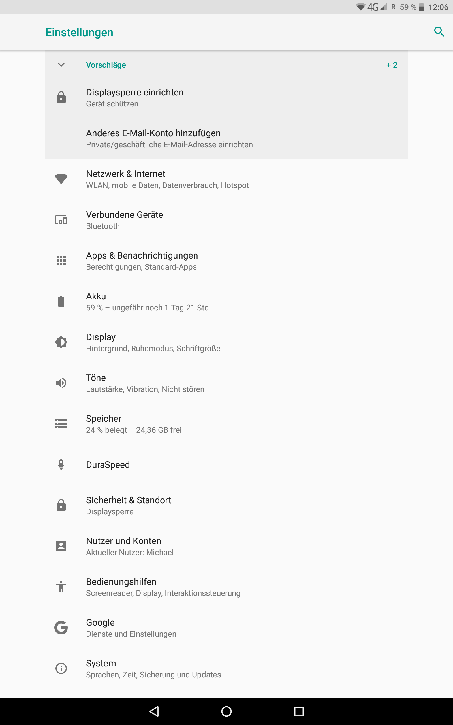Tap the Apps & Benachrichtigungen grid icon
Image resolution: width=453 pixels, height=725 pixels.
coord(61,261)
